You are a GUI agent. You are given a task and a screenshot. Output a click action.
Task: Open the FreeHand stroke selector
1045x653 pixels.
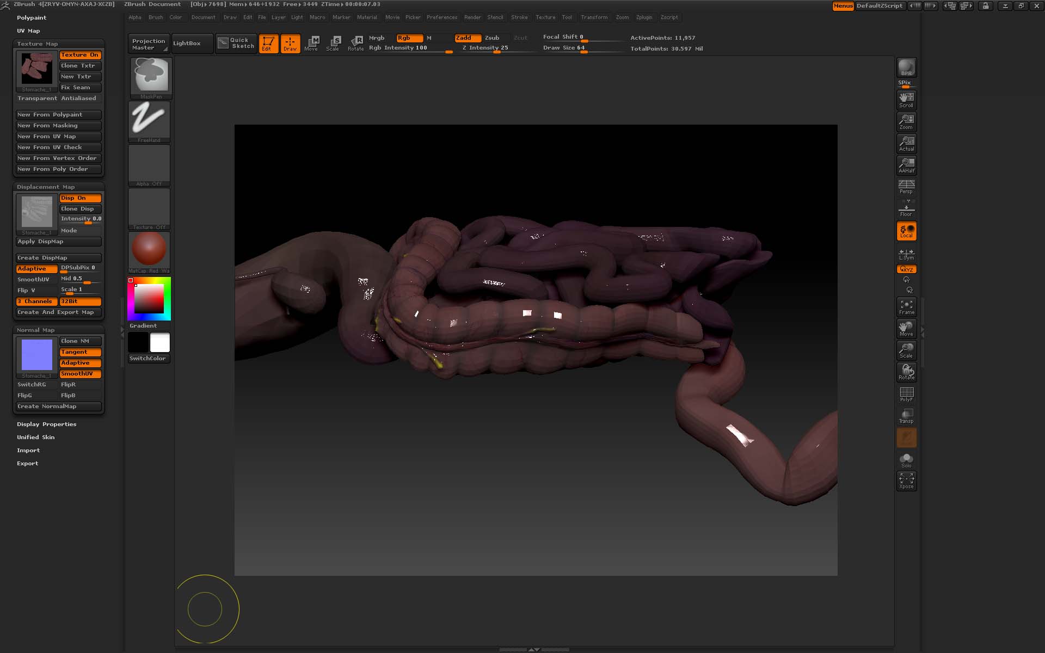pyautogui.click(x=149, y=121)
